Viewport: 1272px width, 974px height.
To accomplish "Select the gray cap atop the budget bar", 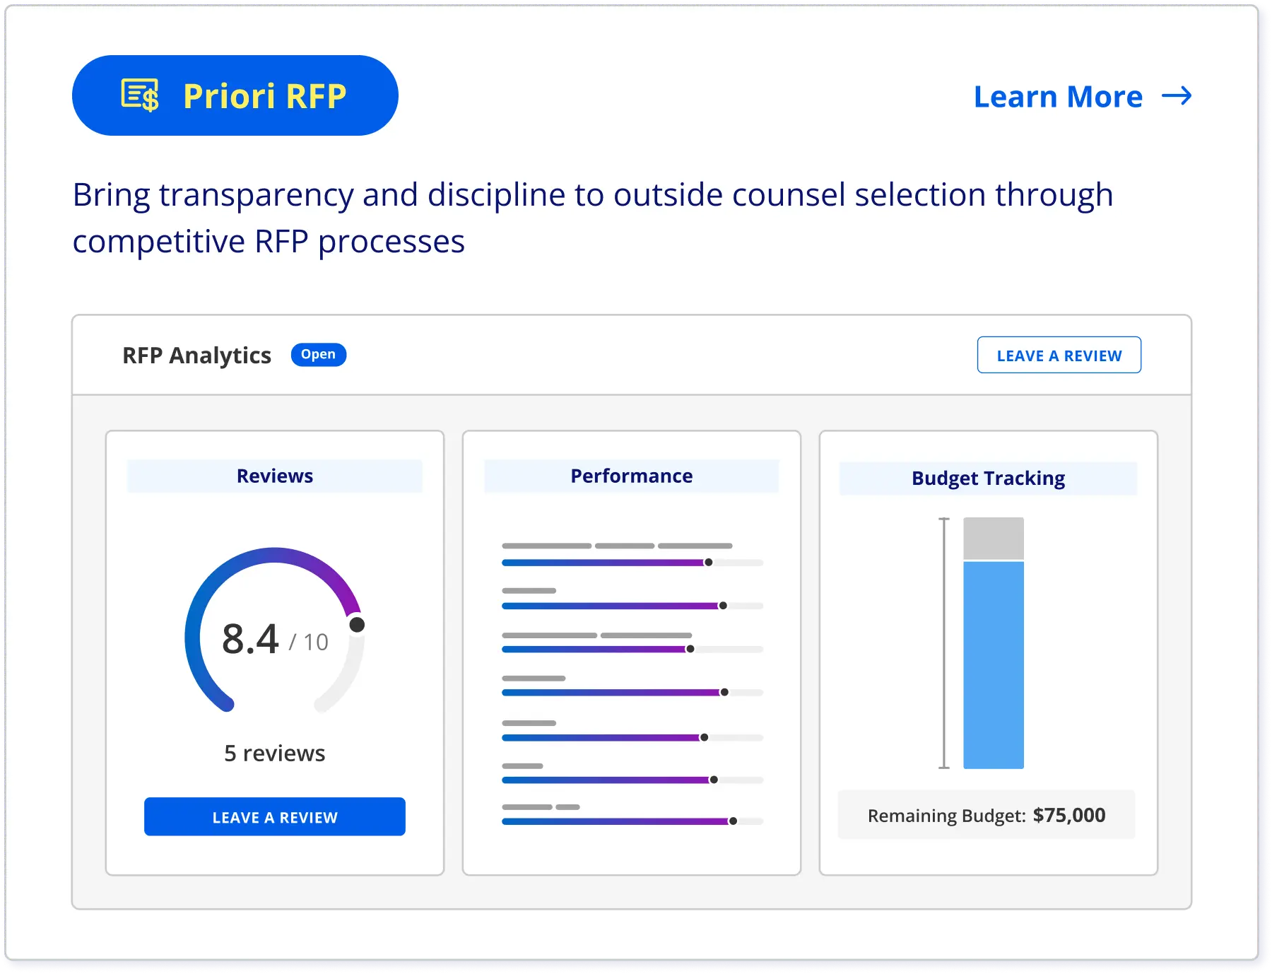I will point(992,539).
